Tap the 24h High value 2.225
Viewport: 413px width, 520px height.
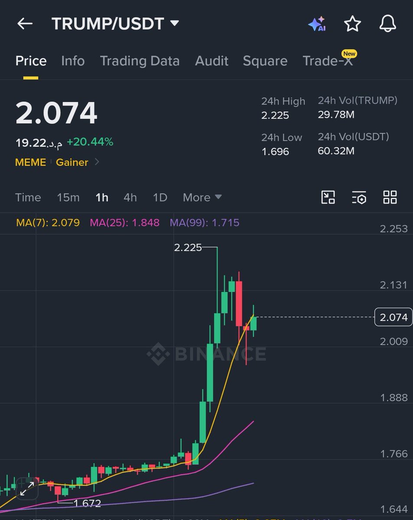[x=275, y=115]
